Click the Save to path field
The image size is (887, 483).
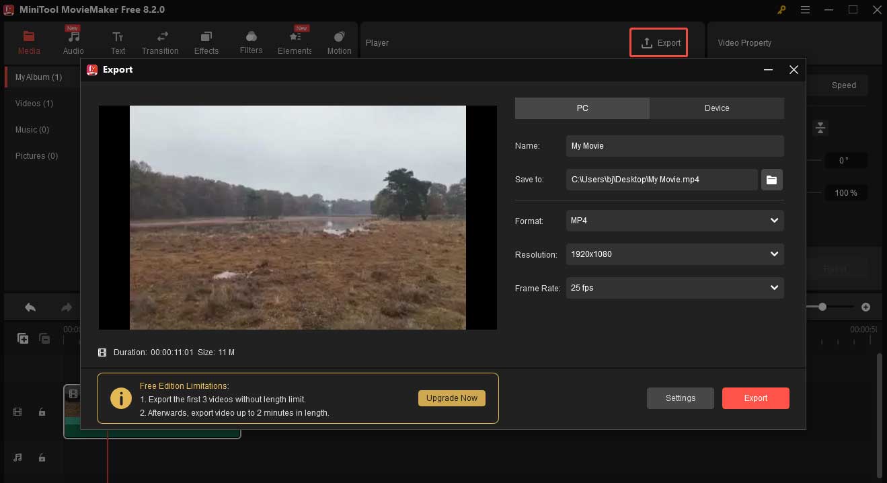coord(662,180)
